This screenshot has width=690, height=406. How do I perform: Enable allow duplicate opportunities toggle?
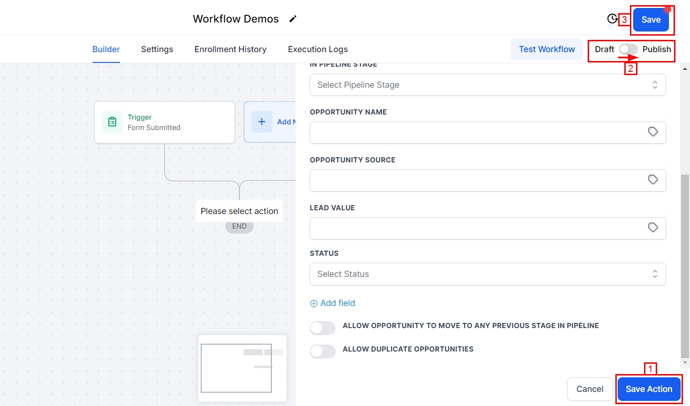coord(323,351)
